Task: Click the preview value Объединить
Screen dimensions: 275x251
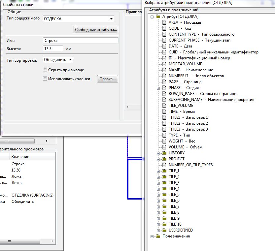Action: click(x=23, y=202)
